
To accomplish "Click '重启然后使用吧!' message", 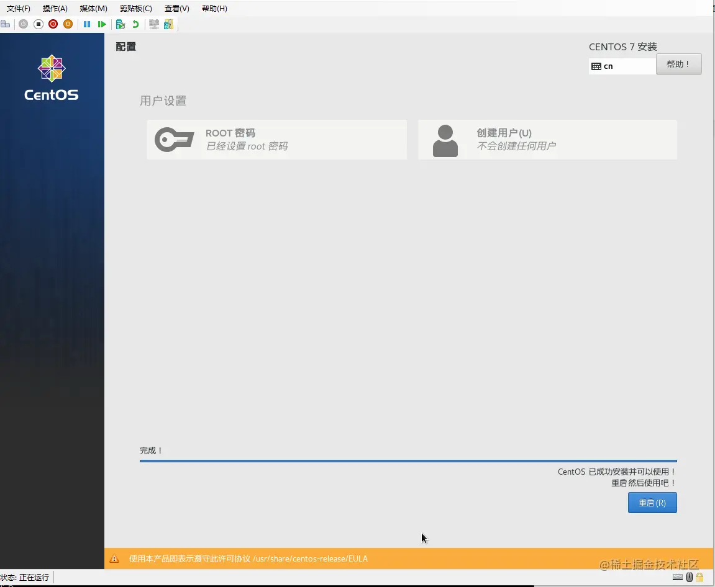I will (644, 483).
